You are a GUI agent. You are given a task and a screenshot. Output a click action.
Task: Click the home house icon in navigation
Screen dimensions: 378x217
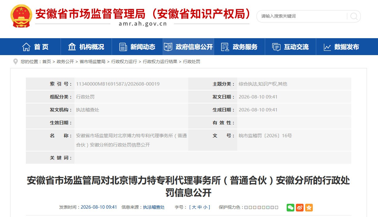[26, 47]
